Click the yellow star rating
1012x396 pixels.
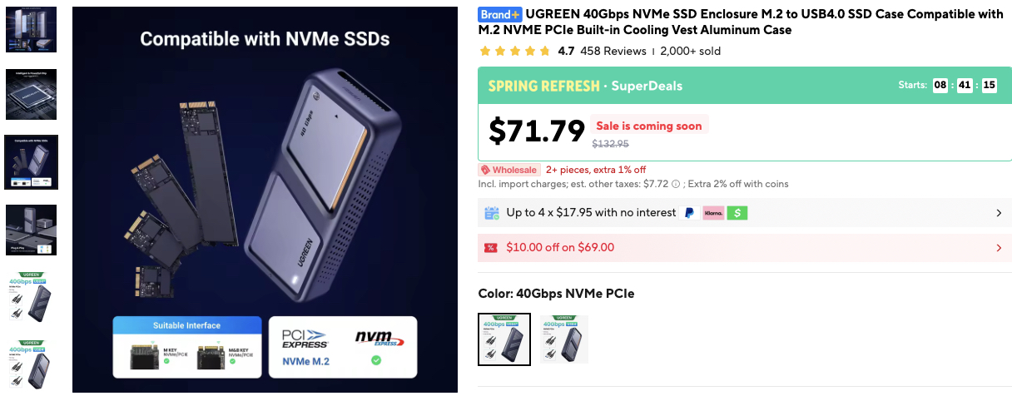pos(514,51)
